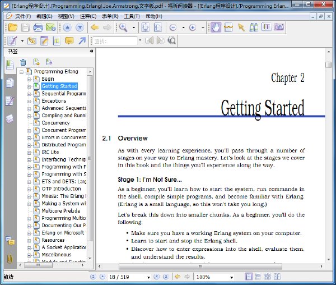Select the magnifier zoom tool
Viewport: 336px width, 285px height.
pos(123,27)
